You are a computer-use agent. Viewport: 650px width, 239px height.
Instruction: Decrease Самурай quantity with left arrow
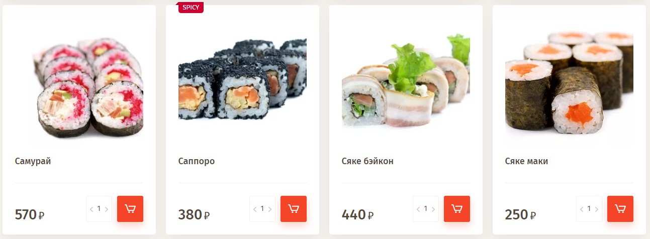(x=91, y=209)
